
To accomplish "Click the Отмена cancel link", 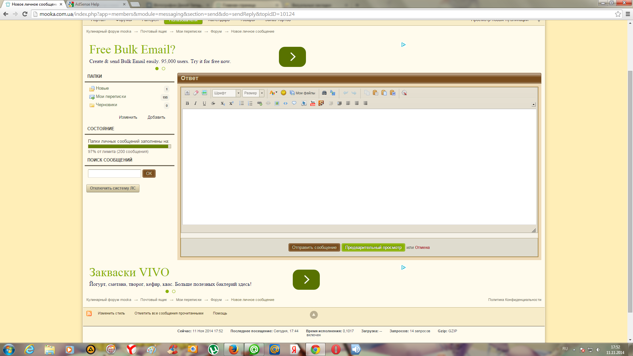I will tap(422, 248).
